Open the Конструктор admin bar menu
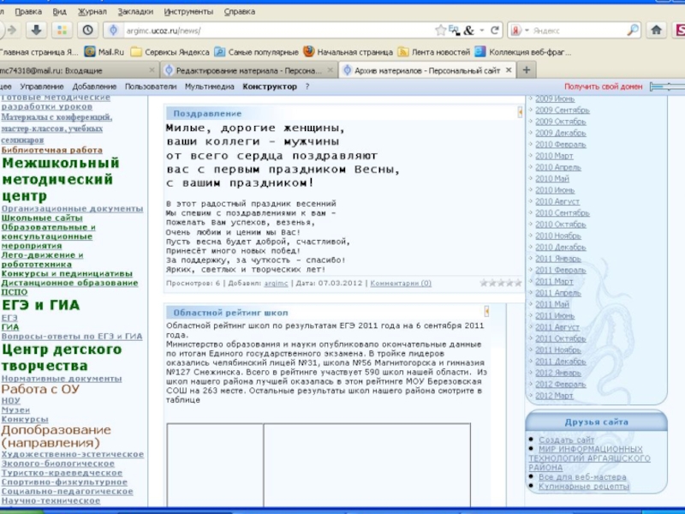This screenshot has width=685, height=514. pyautogui.click(x=270, y=87)
